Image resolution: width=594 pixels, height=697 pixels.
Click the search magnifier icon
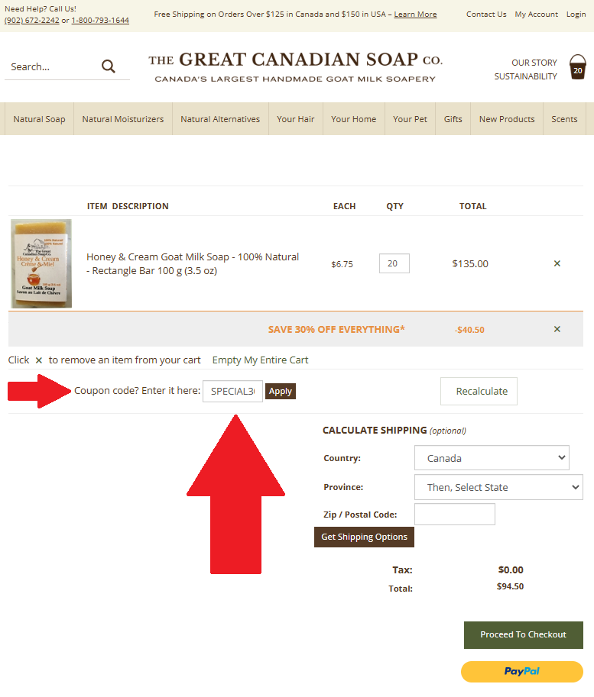109,66
